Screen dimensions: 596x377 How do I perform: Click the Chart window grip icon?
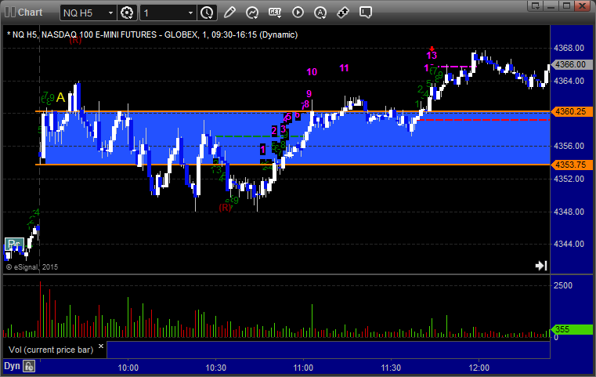click(x=10, y=13)
